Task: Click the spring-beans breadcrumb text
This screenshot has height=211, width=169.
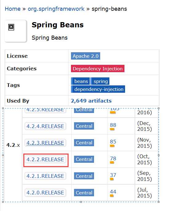Action: pyautogui.click(x=109, y=9)
